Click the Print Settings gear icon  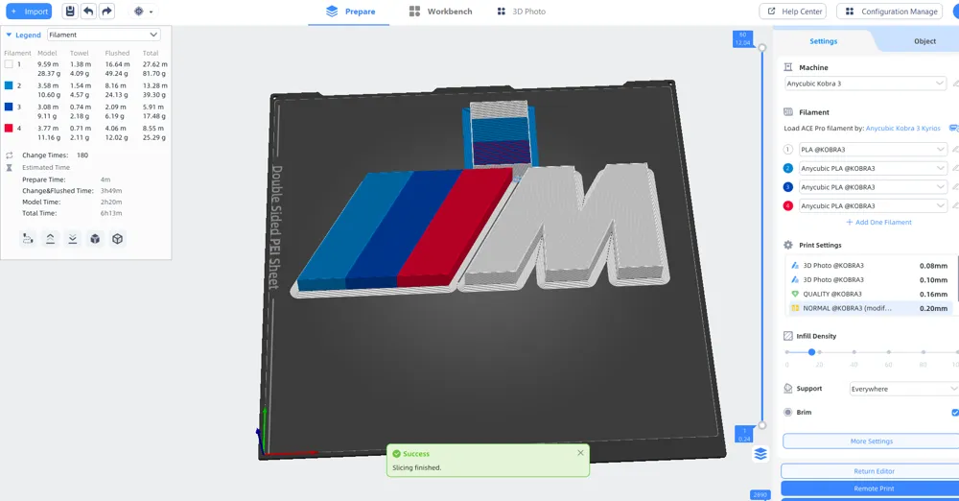(x=787, y=245)
